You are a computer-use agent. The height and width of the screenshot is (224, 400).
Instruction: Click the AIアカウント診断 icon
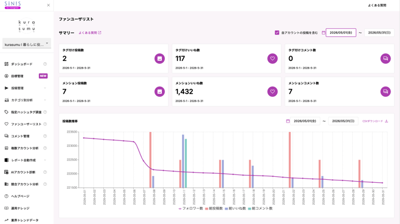tap(7, 172)
